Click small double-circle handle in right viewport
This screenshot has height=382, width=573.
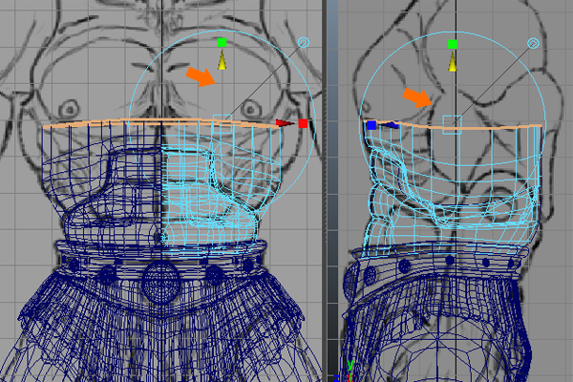click(x=534, y=44)
